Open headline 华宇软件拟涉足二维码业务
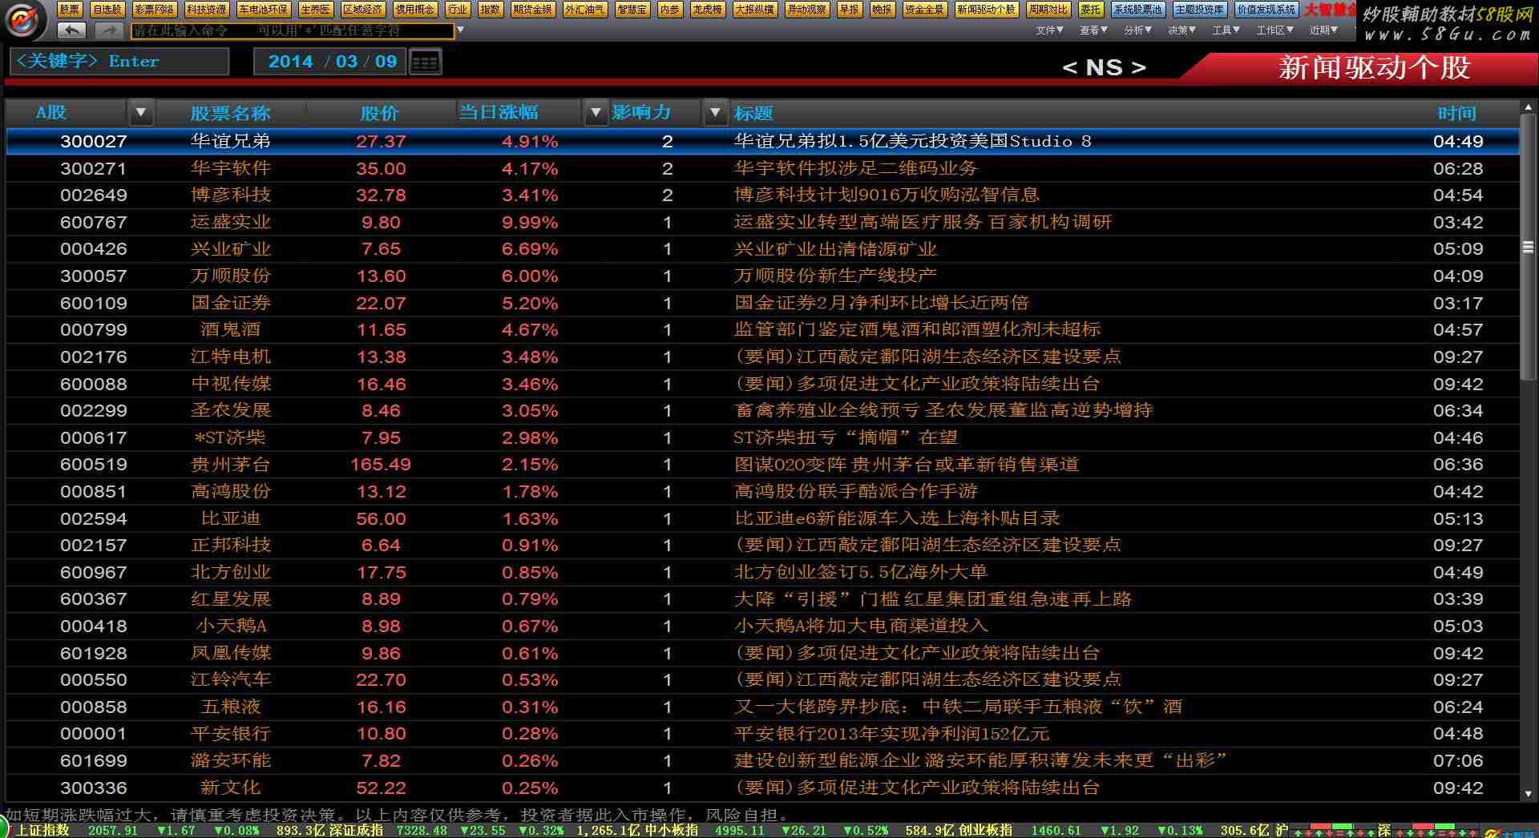 (x=855, y=168)
